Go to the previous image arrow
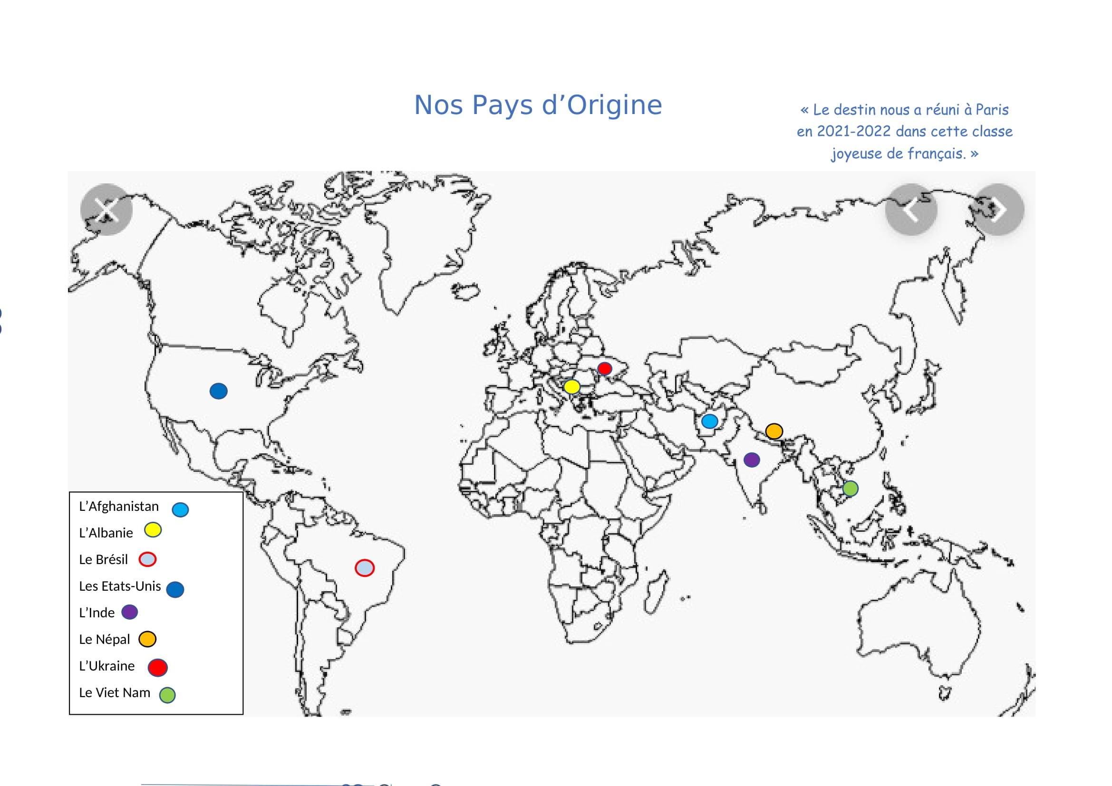The height and width of the screenshot is (786, 1112). point(911,210)
